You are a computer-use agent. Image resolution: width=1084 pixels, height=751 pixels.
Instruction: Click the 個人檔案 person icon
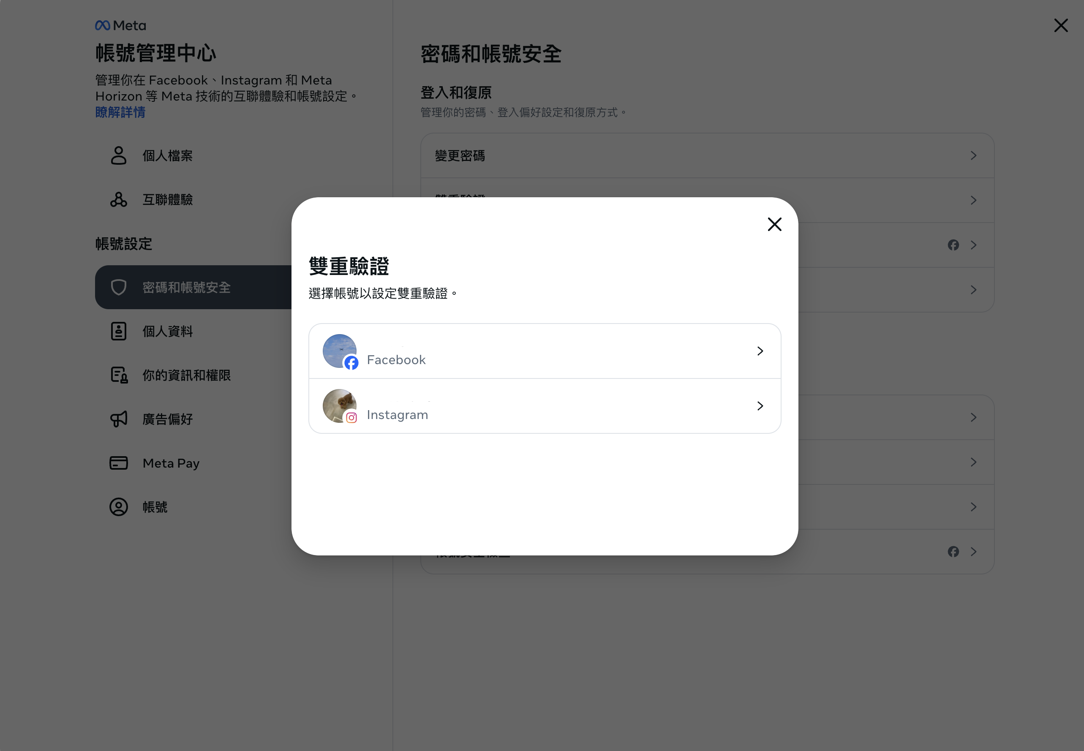tap(119, 156)
